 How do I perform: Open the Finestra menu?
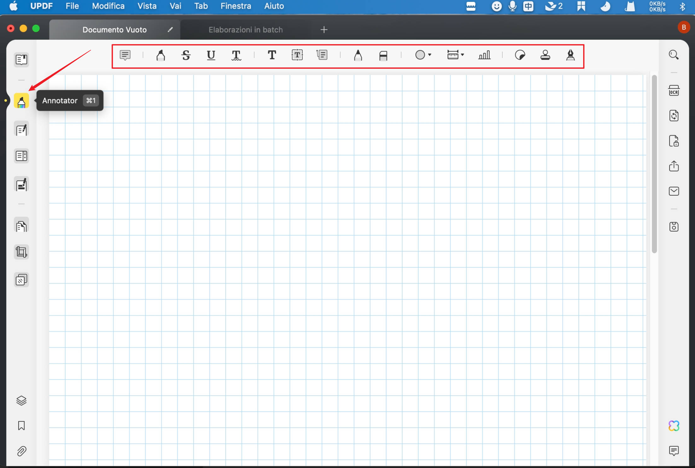(x=236, y=6)
